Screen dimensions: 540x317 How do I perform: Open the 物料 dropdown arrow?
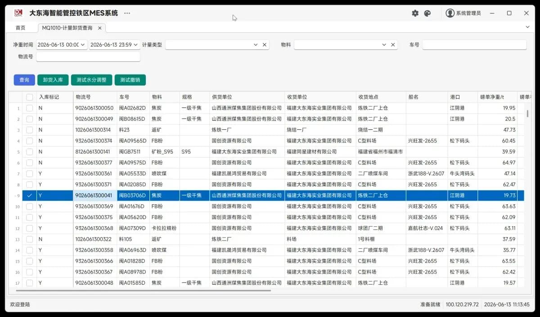[x=384, y=45]
